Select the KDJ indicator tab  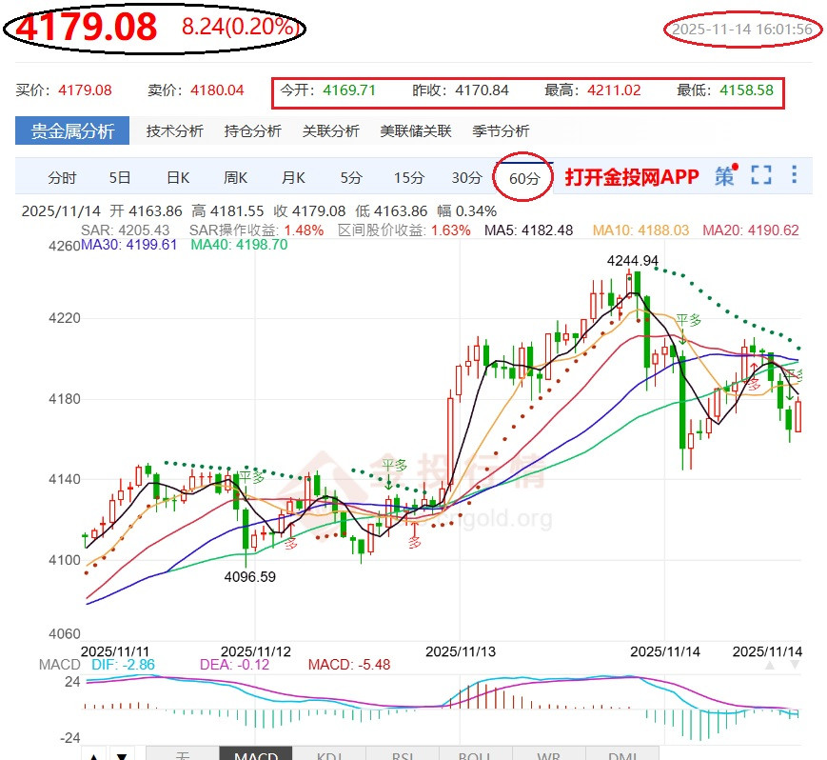[x=329, y=756]
